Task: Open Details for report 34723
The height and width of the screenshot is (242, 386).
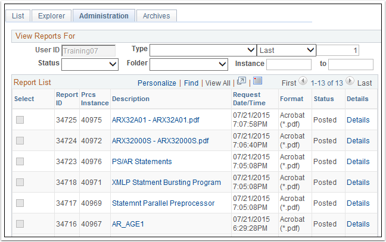Action: pos(358,161)
